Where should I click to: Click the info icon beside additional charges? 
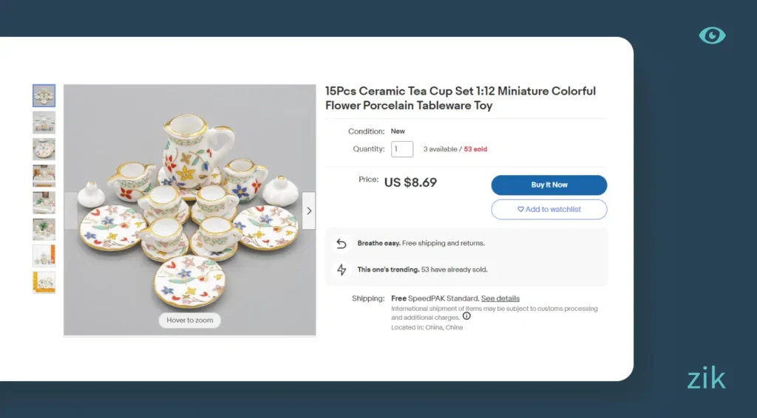pos(466,316)
